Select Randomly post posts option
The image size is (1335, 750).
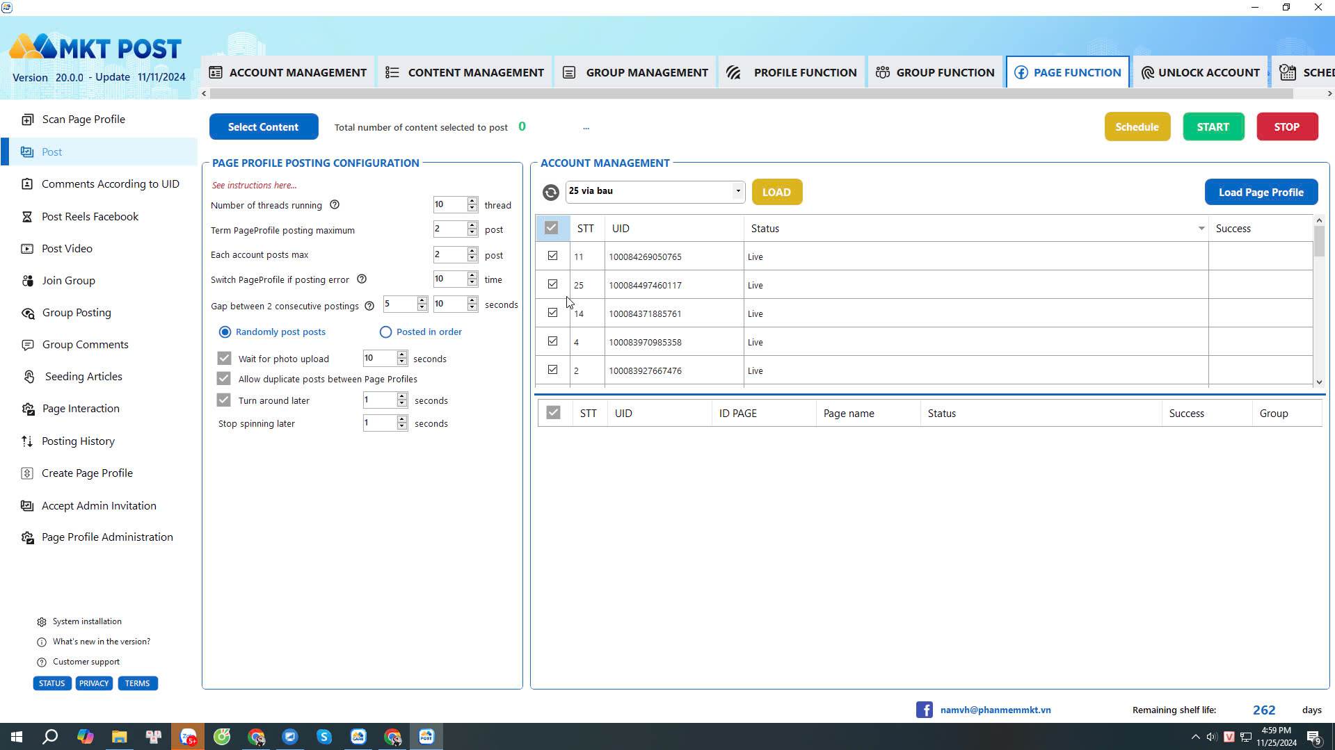(225, 332)
